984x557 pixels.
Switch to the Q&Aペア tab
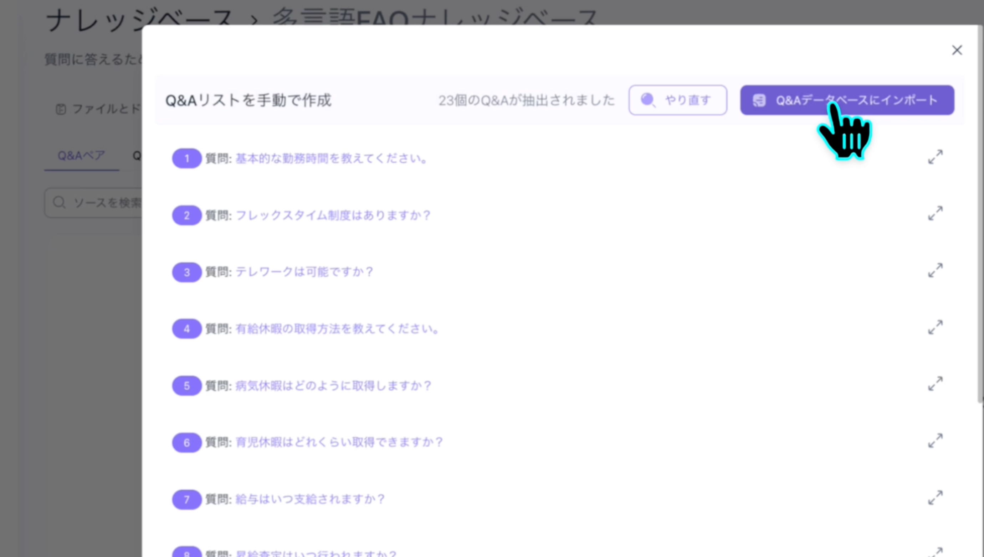pos(81,155)
